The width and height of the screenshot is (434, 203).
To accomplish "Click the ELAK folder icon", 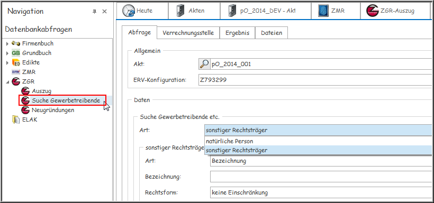I will click(16, 120).
